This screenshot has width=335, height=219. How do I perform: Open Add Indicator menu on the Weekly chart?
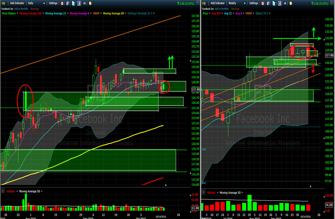point(217,3)
